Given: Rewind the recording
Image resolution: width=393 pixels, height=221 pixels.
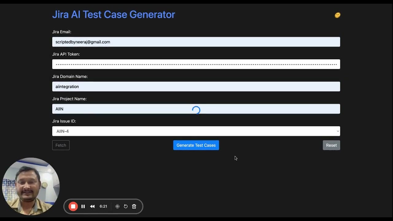Looking at the screenshot, I should pyautogui.click(x=92, y=207).
